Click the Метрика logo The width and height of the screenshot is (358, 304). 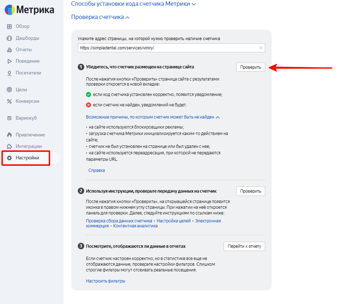(x=30, y=10)
